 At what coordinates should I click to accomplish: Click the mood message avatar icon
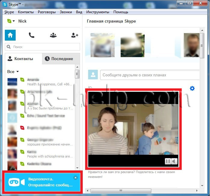[x=93, y=75]
